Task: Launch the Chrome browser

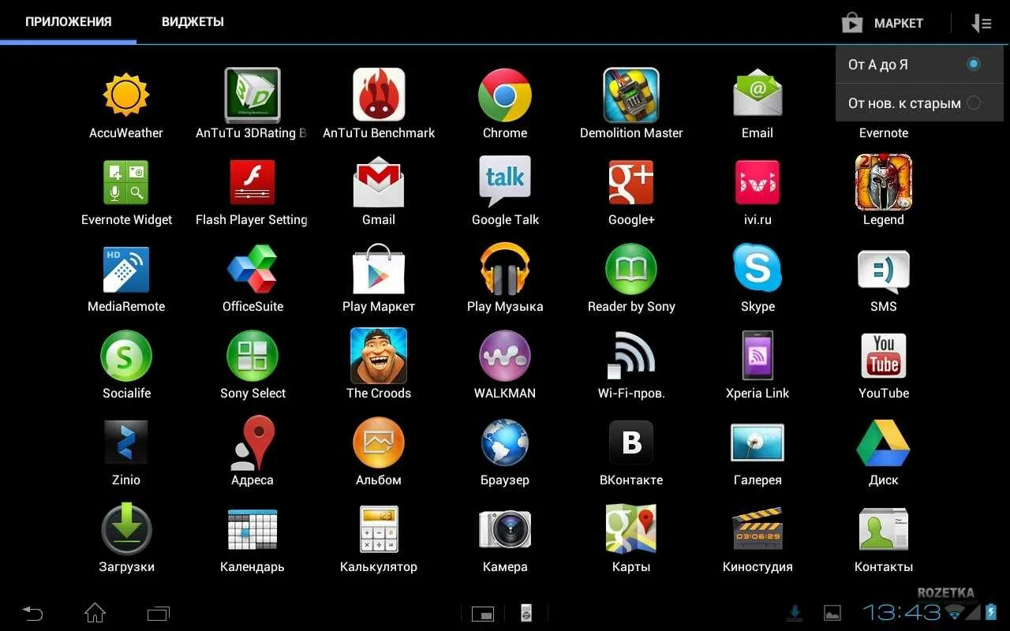Action: [505, 95]
